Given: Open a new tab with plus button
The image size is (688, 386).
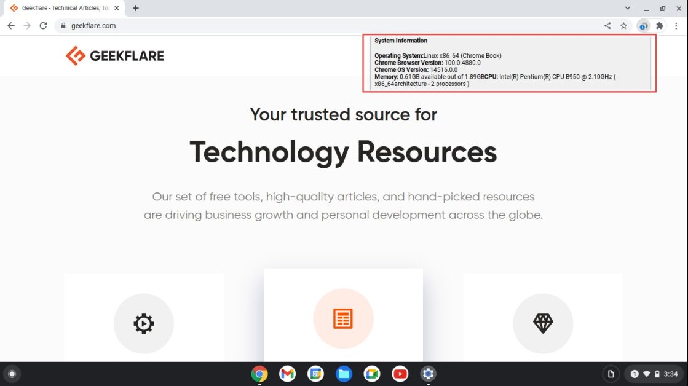Looking at the screenshot, I should [x=136, y=8].
